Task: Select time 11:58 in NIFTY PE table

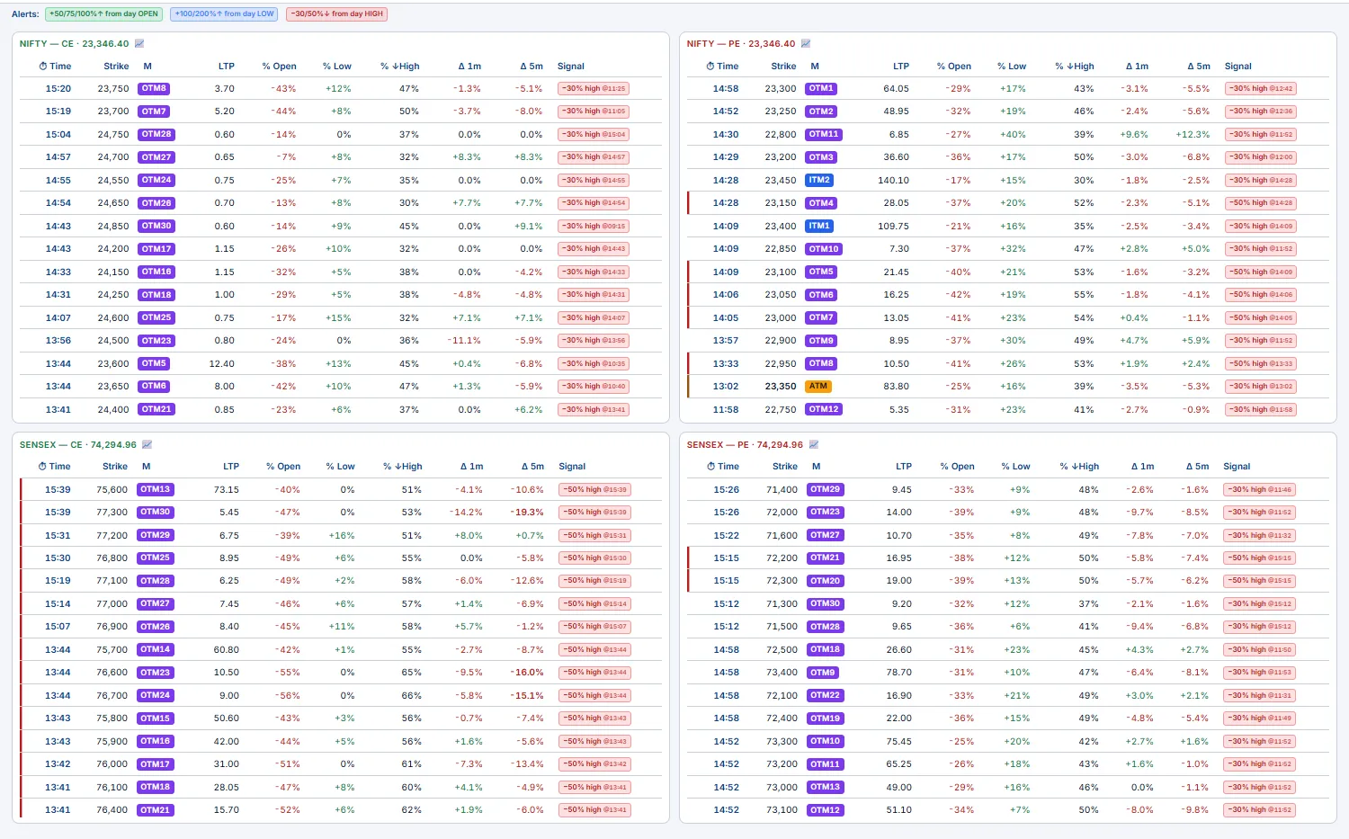Action: coord(726,409)
